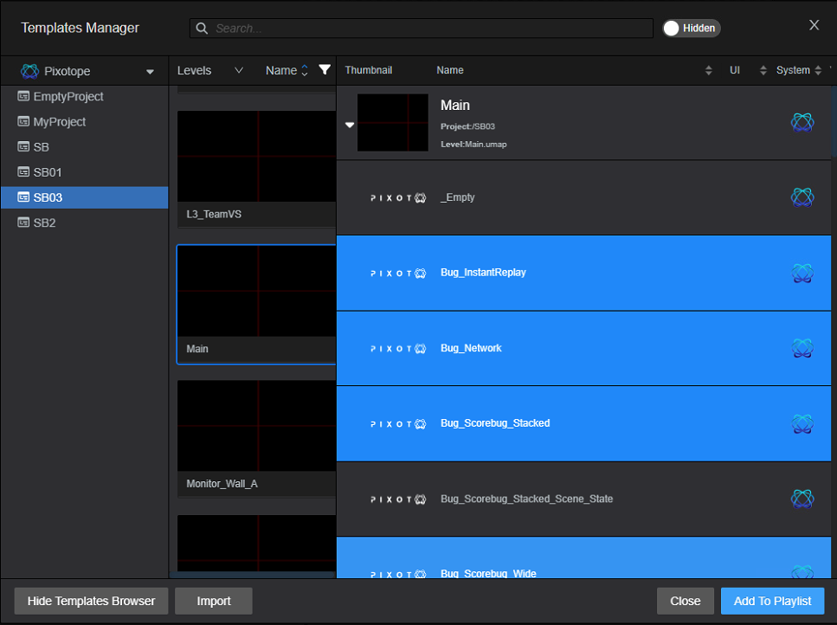
Task: Select the SB01 project
Action: tap(48, 172)
